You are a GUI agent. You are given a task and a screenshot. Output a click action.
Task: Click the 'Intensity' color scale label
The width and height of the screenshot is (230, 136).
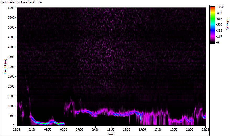[x=227, y=24]
